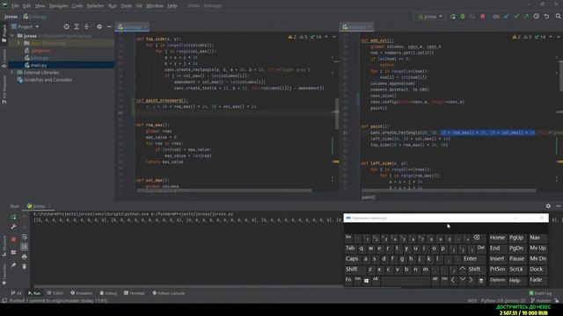Open the Refactor menu
563x316 pixels.
point(96,6)
